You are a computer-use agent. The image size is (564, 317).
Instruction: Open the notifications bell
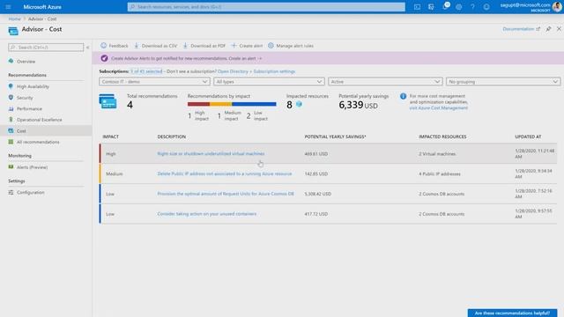click(x=446, y=6)
